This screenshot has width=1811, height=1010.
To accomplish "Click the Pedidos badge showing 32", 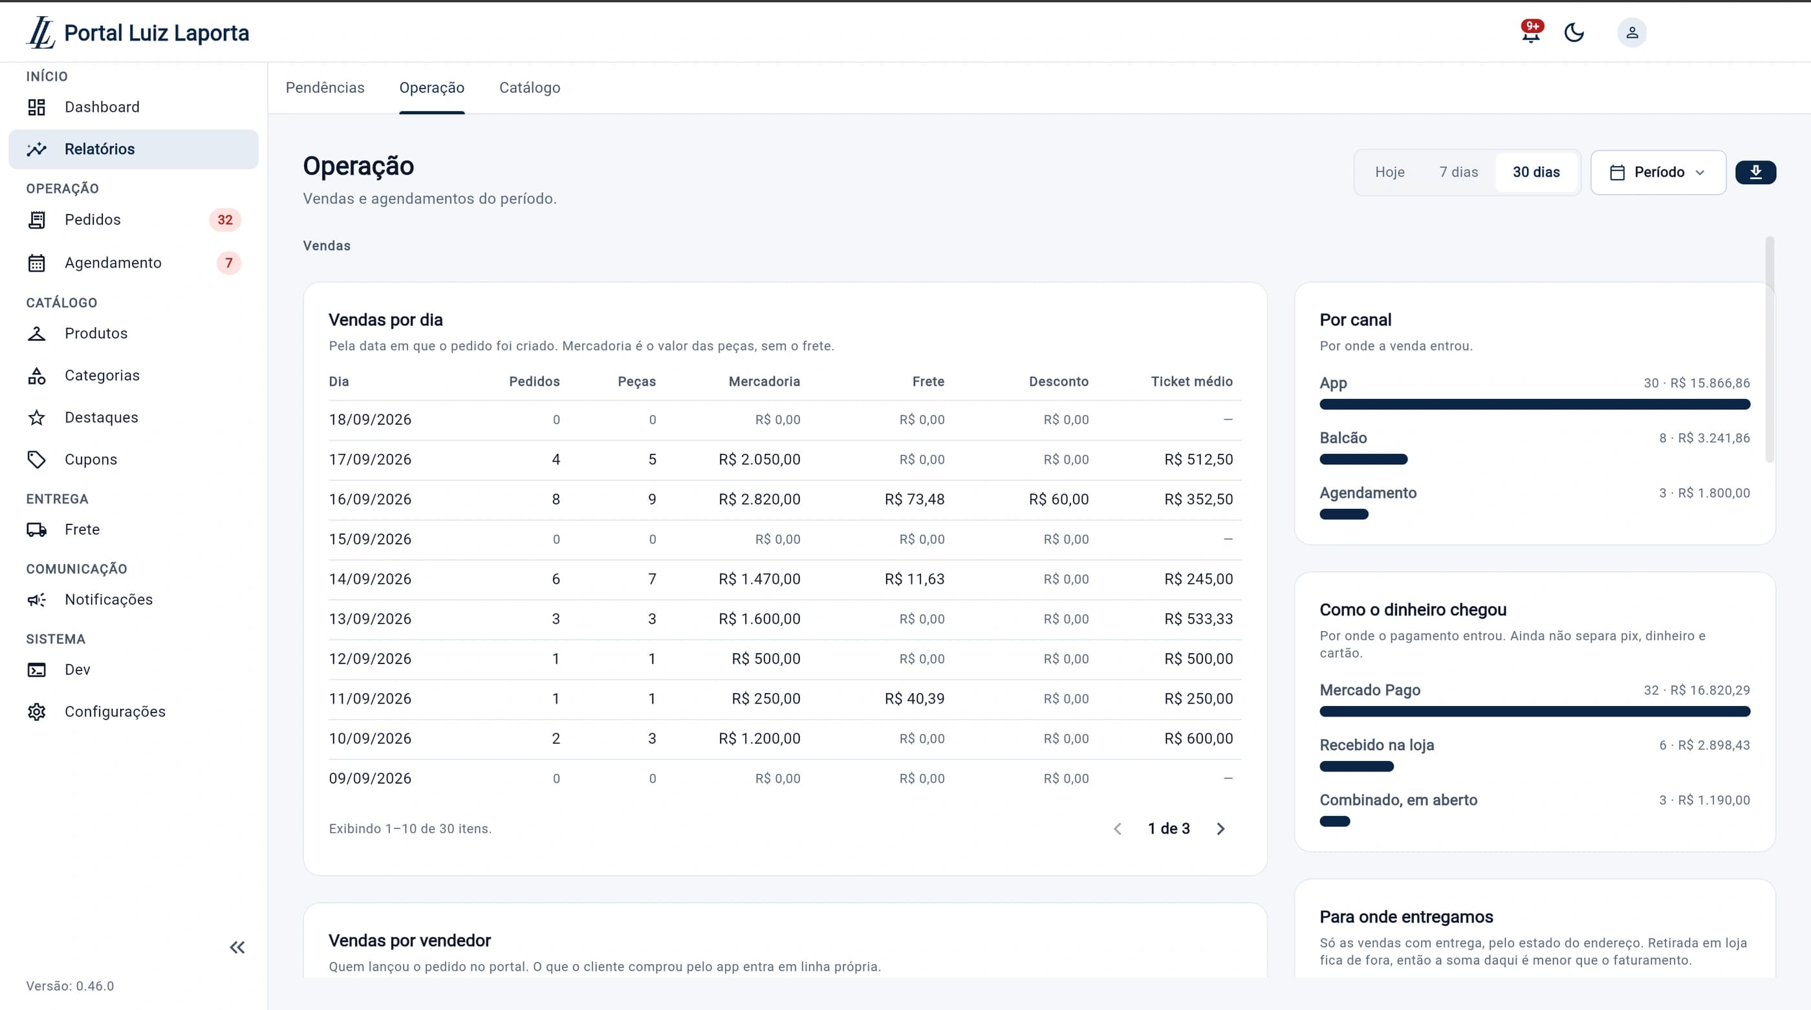I will [x=225, y=220].
